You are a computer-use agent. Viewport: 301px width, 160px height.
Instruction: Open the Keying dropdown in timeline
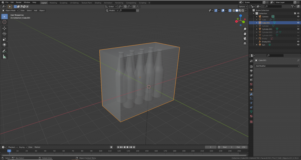tap(23, 147)
